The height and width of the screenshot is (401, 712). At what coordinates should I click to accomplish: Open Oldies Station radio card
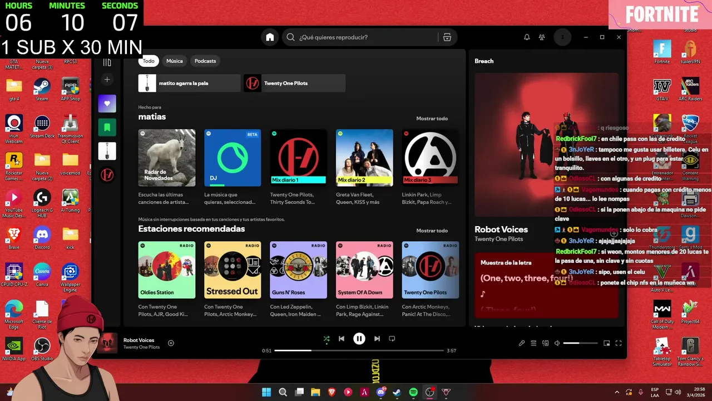167,270
